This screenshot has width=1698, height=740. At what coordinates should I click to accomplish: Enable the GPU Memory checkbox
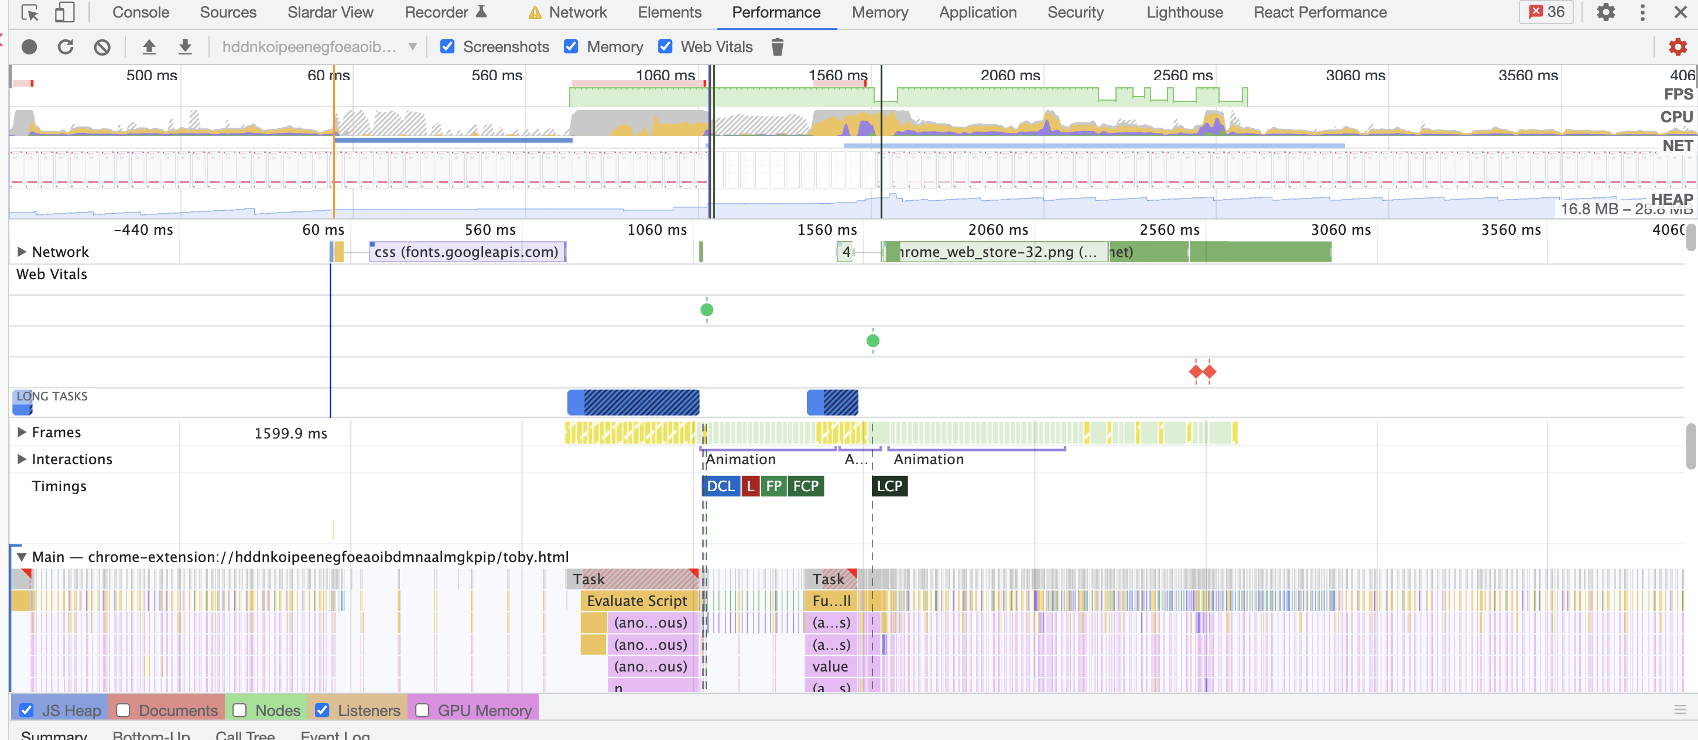422,710
